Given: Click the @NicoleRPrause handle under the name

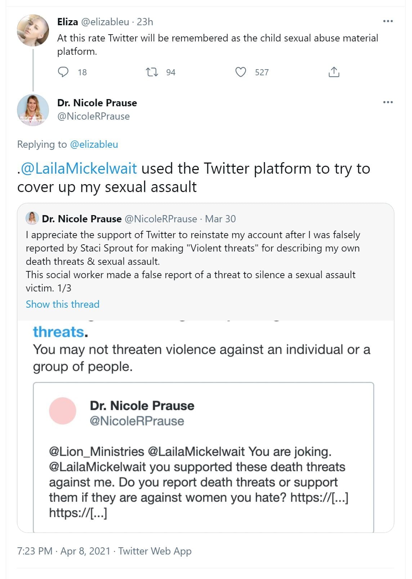Looking at the screenshot, I should [93, 116].
